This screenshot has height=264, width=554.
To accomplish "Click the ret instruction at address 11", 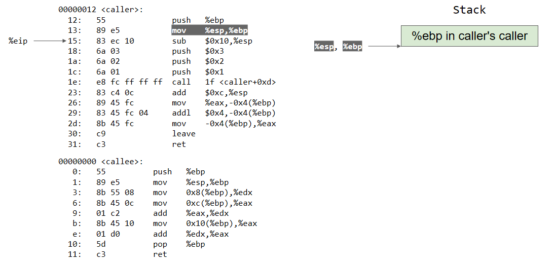I will point(160,254).
